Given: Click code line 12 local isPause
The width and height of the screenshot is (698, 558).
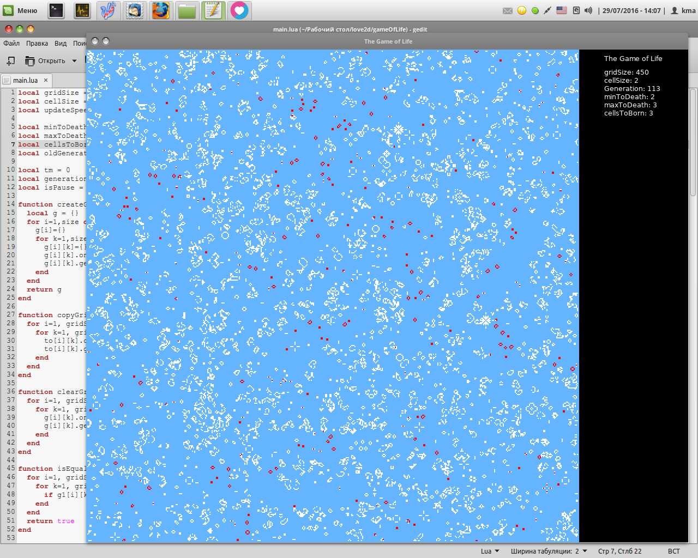Looking at the screenshot, I should point(52,187).
